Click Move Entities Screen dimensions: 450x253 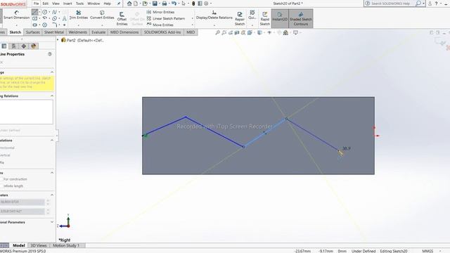pos(160,25)
